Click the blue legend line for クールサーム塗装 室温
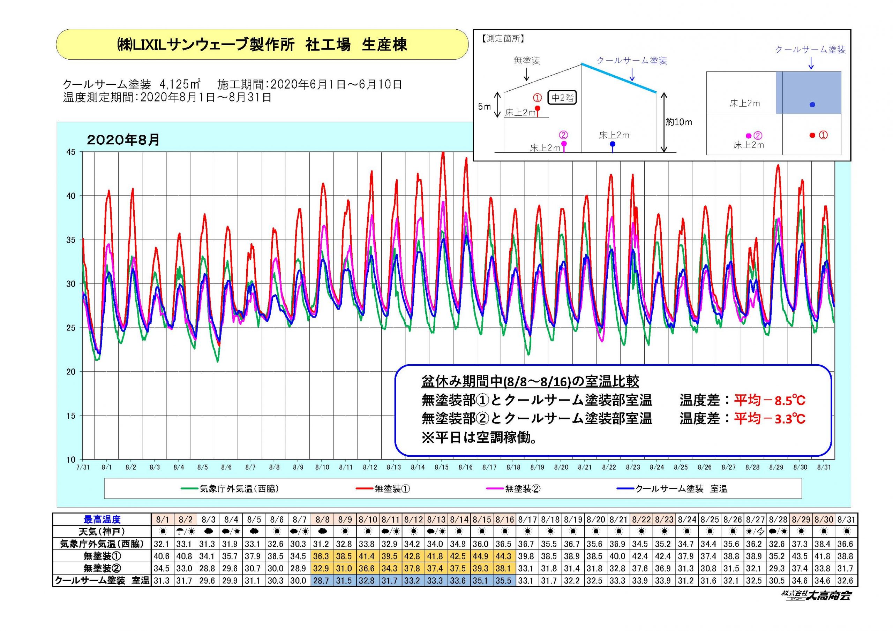 (625, 489)
